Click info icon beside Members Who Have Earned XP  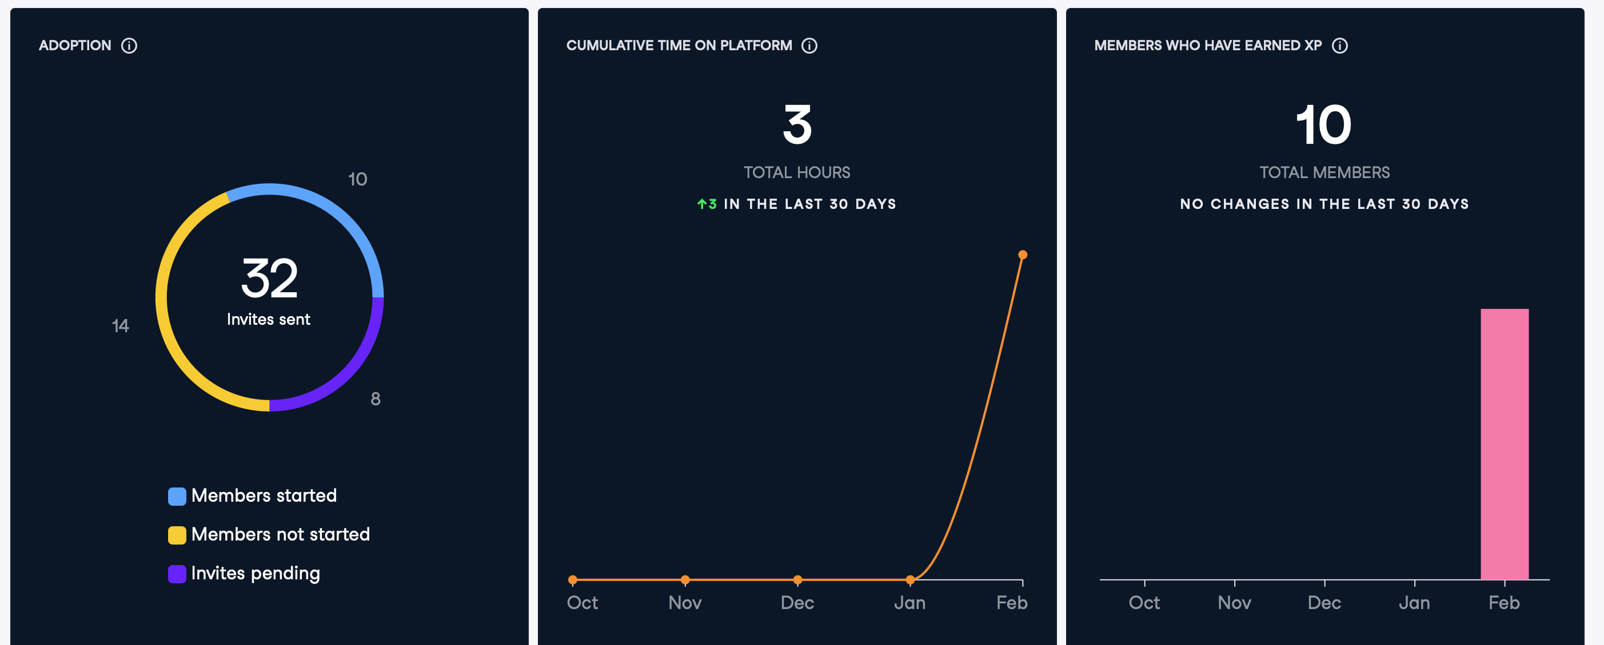tap(1339, 46)
